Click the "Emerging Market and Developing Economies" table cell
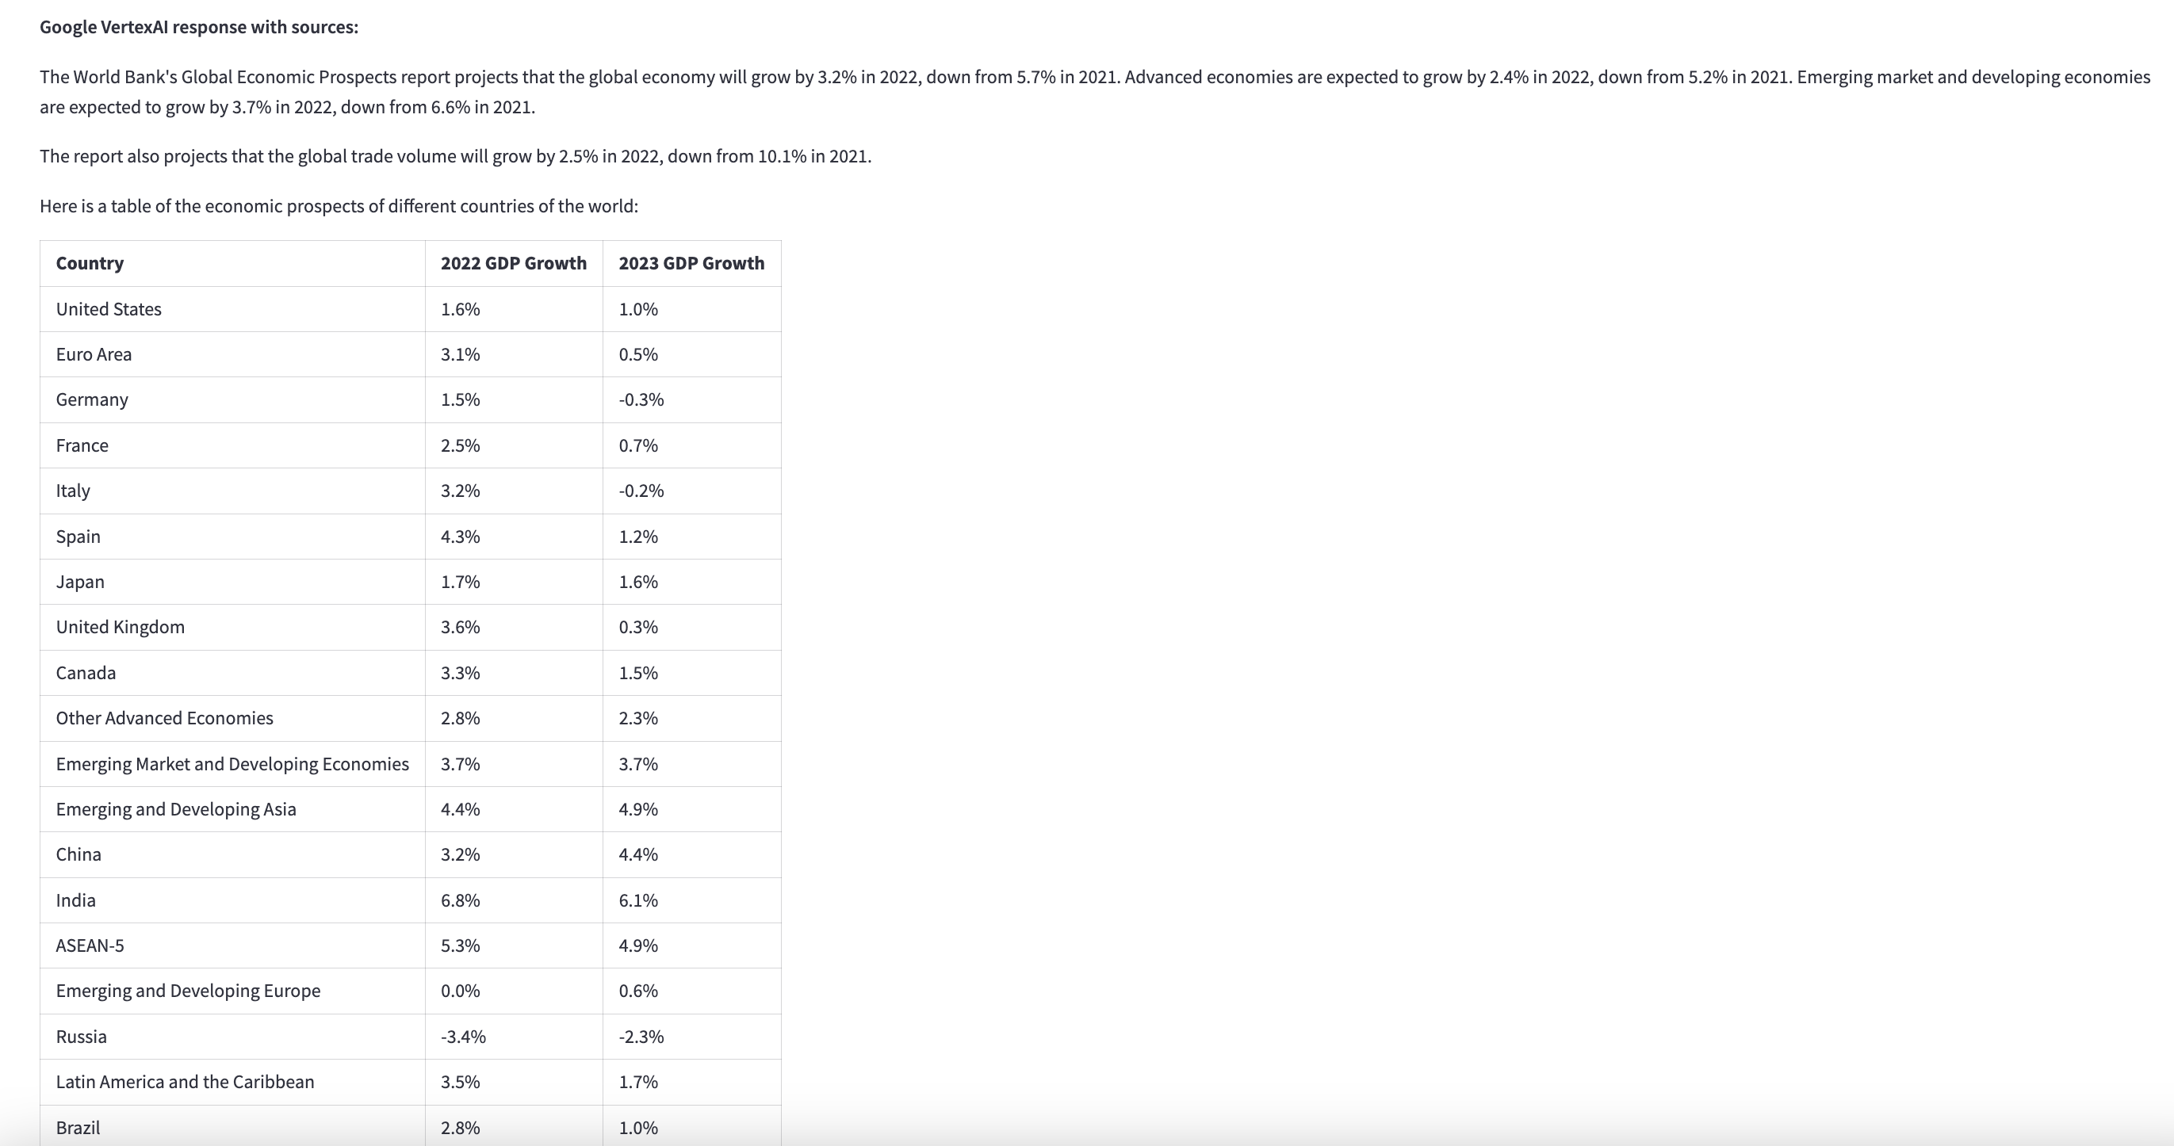This screenshot has height=1146, width=2174. [x=232, y=764]
